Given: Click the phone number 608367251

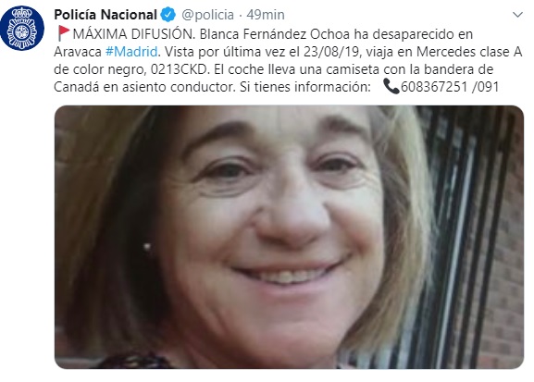Looking at the screenshot, I should point(434,87).
